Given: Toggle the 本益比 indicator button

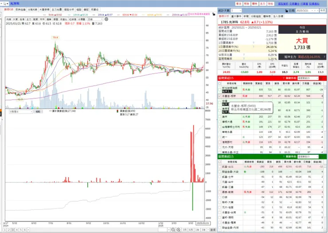Looking at the screenshot, I should (x=62, y=19).
